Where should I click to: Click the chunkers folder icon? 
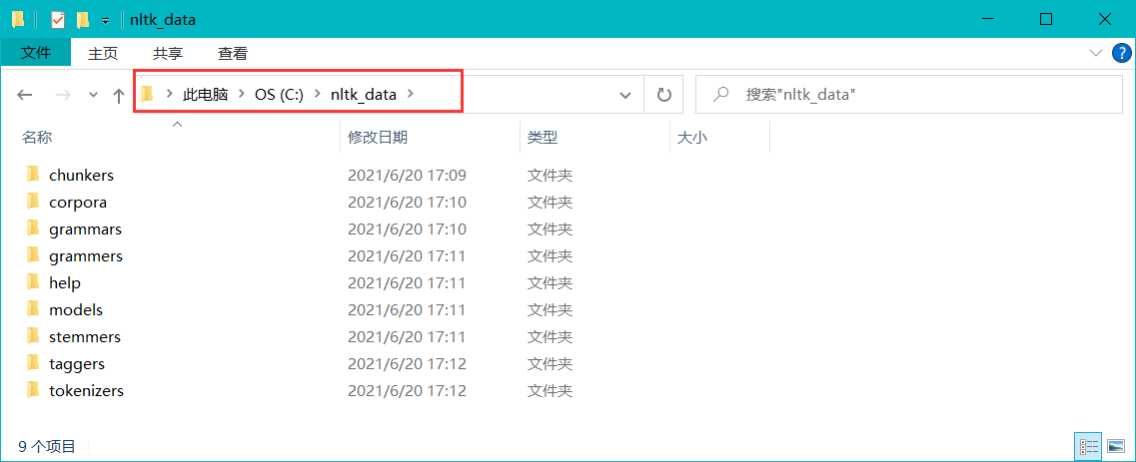click(33, 175)
